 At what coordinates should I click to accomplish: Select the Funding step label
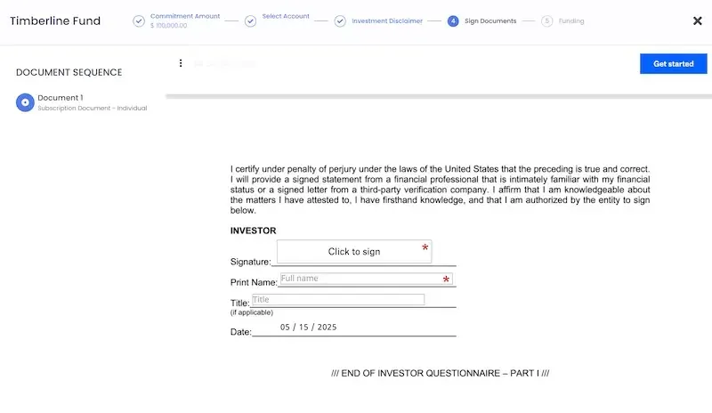pos(571,20)
